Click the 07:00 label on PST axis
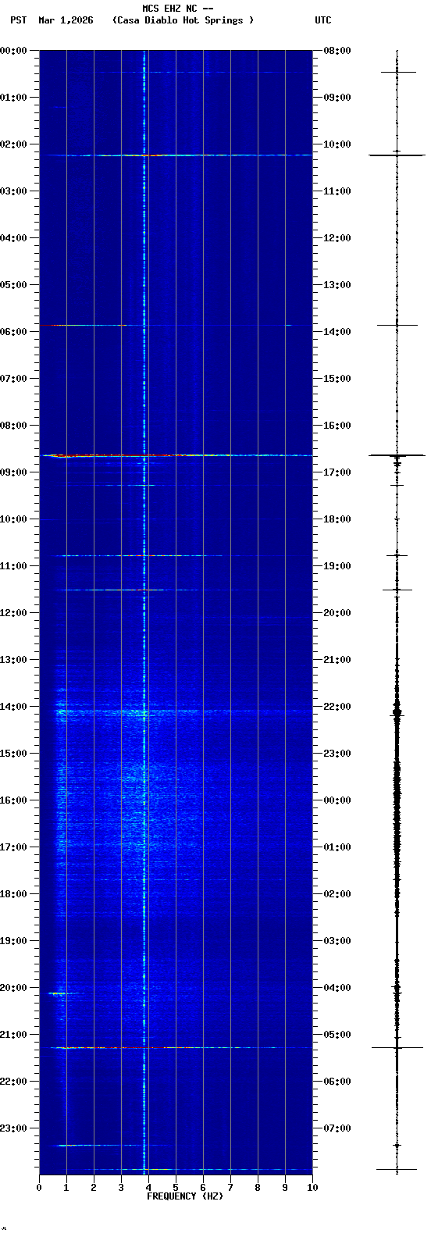The image size is (431, 1237). tap(13, 379)
